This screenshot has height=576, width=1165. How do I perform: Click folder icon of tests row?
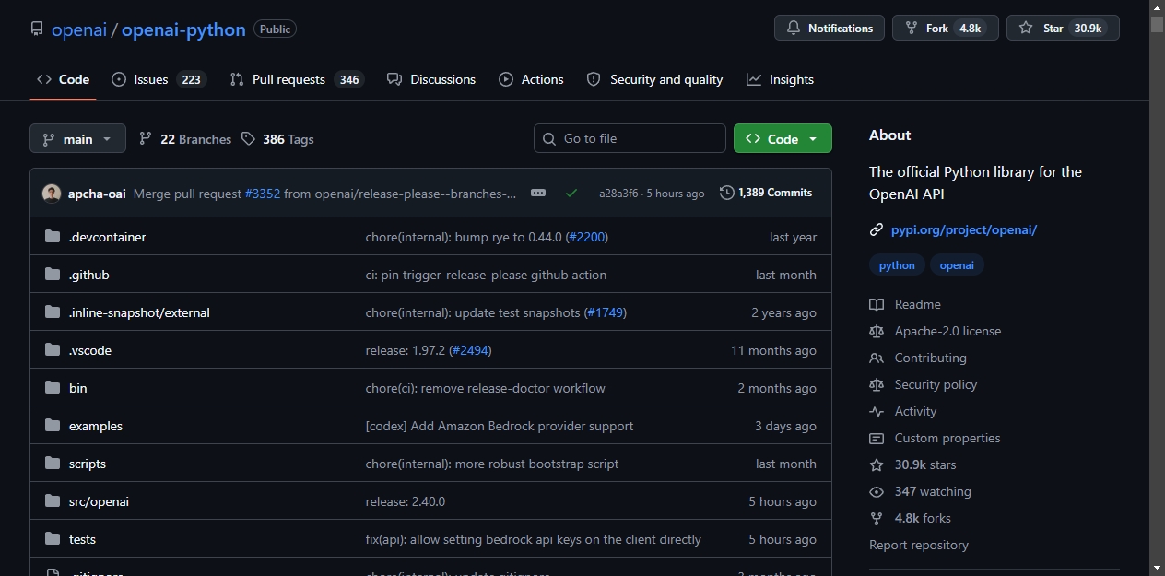coord(52,539)
